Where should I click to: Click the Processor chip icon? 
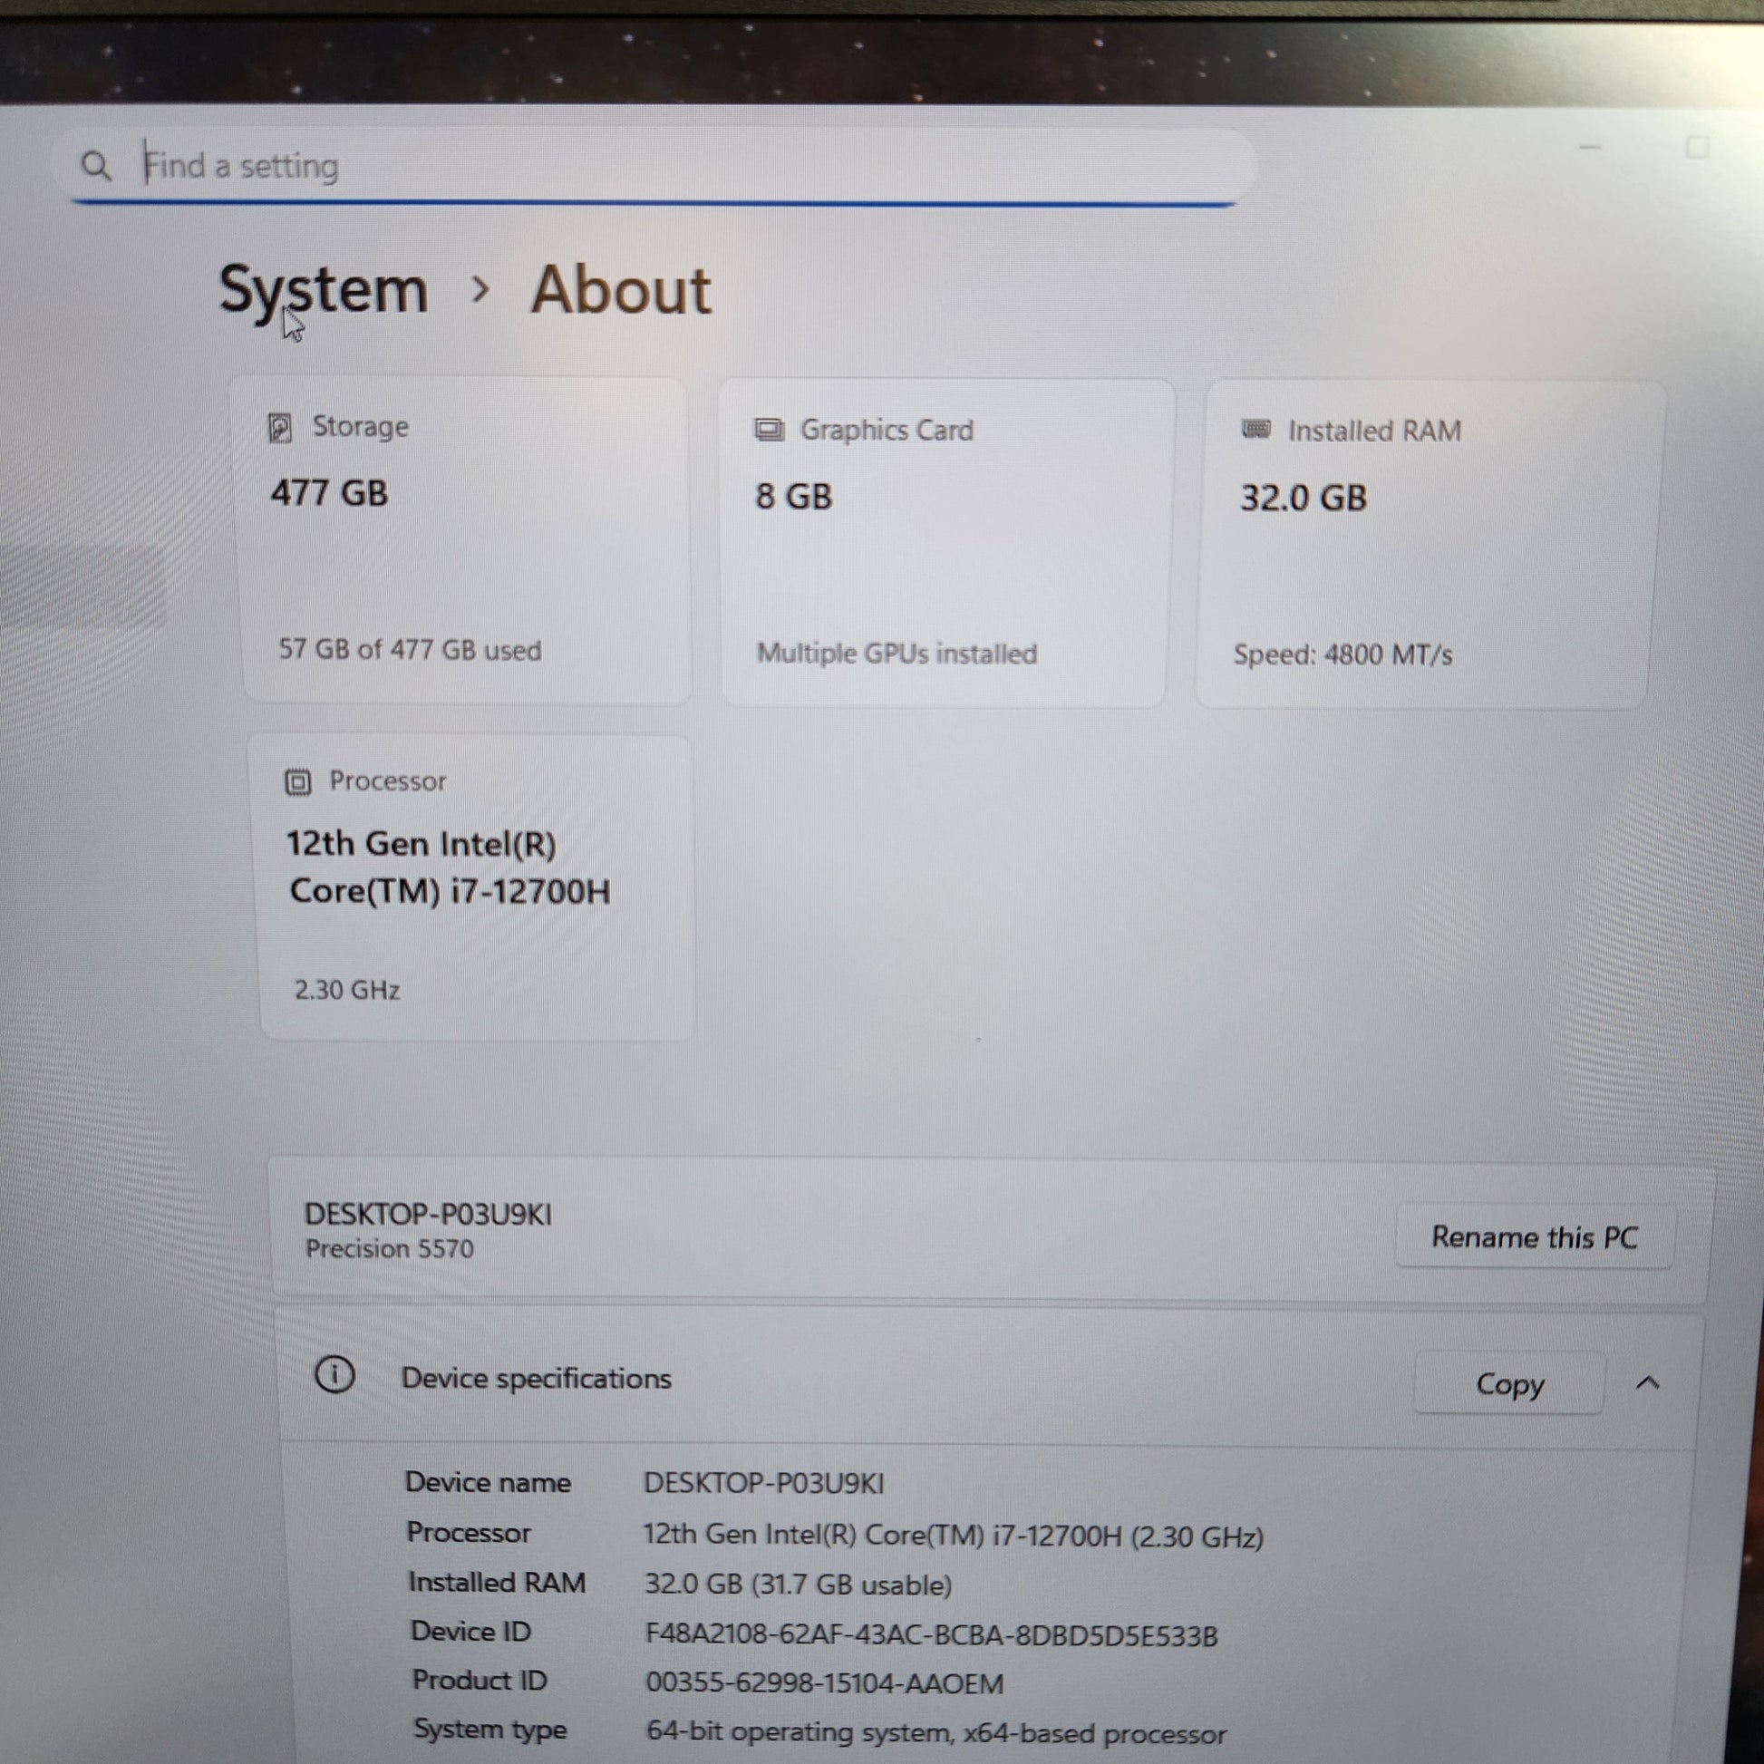pyautogui.click(x=297, y=781)
